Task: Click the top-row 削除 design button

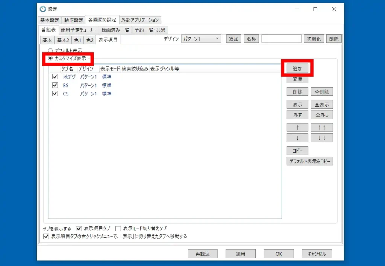Action: point(334,39)
